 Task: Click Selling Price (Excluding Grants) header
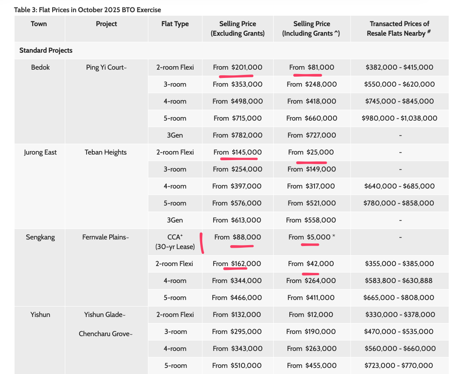[x=238, y=28]
